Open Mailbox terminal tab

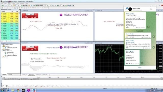click(x=33, y=86)
